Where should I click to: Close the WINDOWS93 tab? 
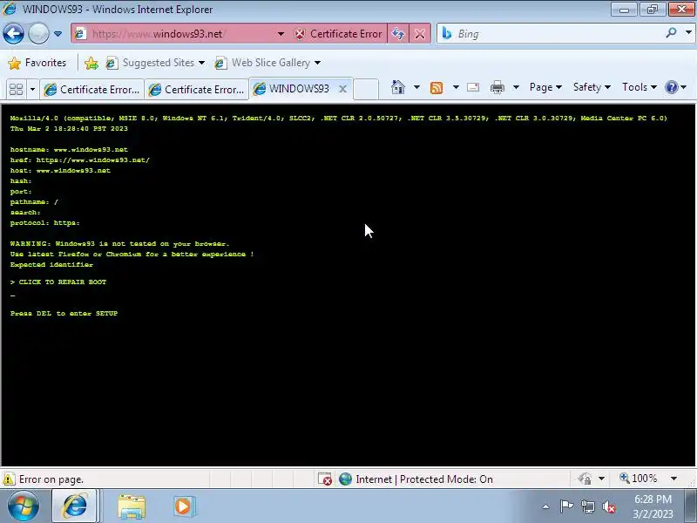(x=342, y=89)
